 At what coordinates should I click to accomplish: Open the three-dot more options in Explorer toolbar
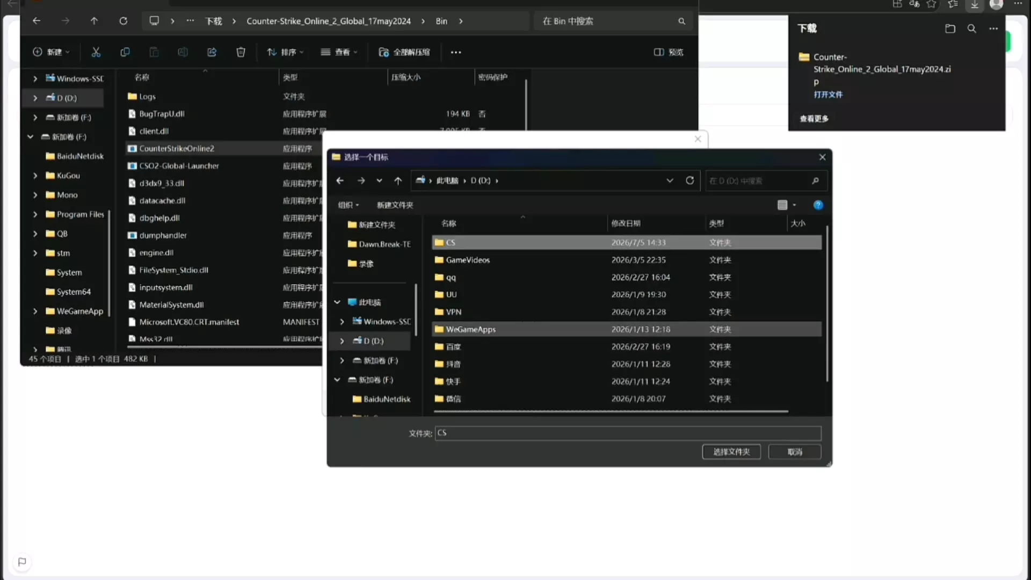point(456,52)
